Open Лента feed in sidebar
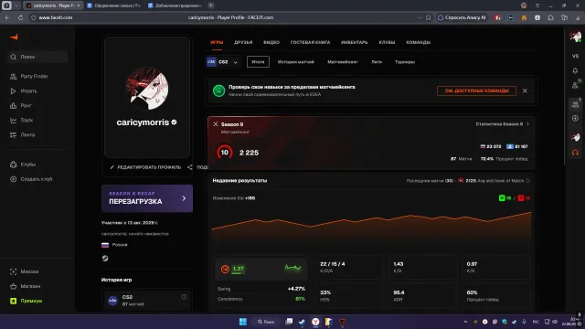Viewport: 585px width, 329px height. pos(22,134)
